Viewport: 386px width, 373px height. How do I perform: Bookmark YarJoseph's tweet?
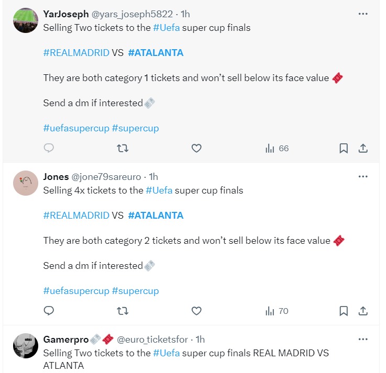pyautogui.click(x=344, y=149)
